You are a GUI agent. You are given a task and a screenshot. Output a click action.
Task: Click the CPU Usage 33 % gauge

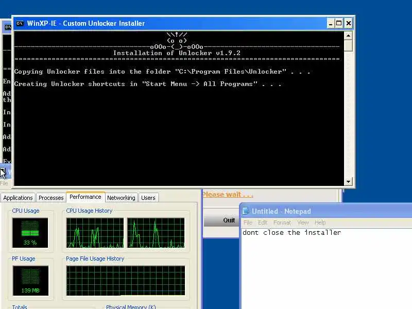pos(30,233)
